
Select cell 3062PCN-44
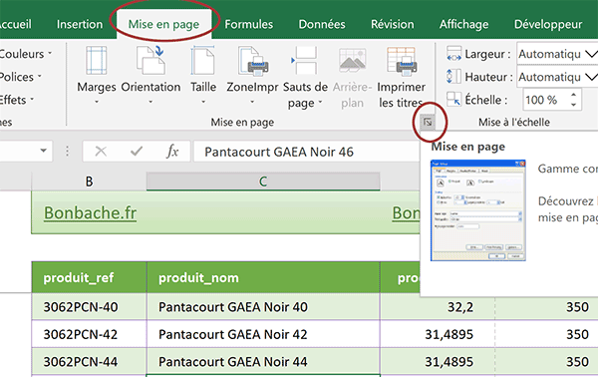point(89,361)
